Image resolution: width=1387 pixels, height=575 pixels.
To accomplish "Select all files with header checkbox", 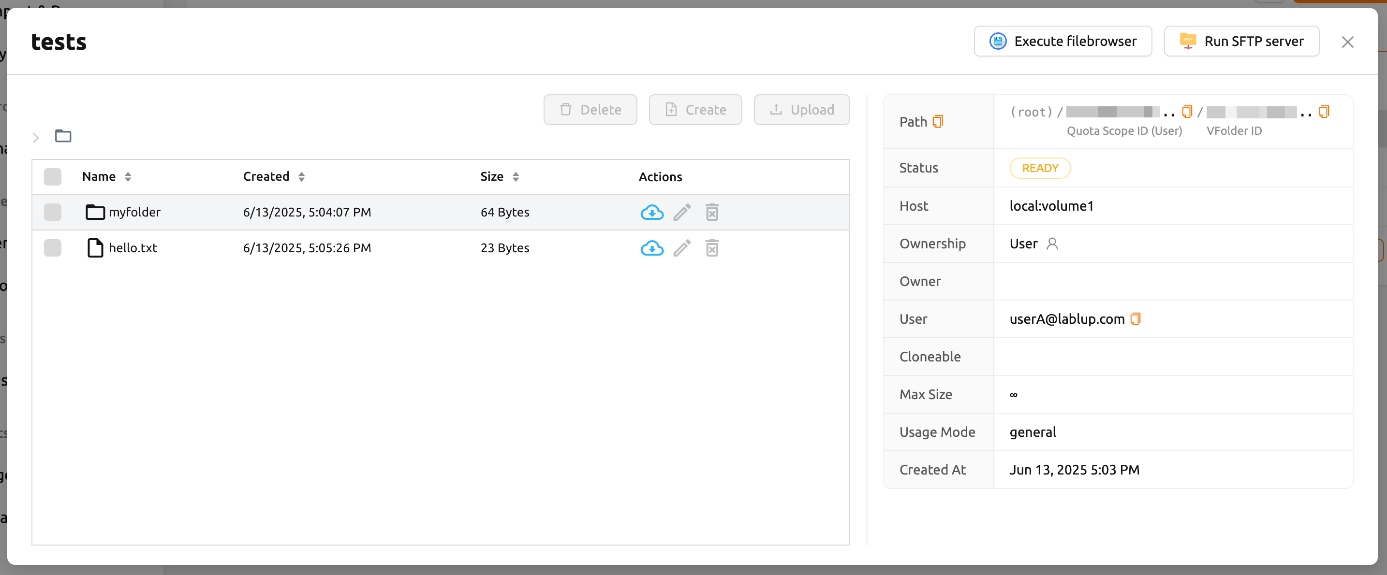I will [53, 176].
